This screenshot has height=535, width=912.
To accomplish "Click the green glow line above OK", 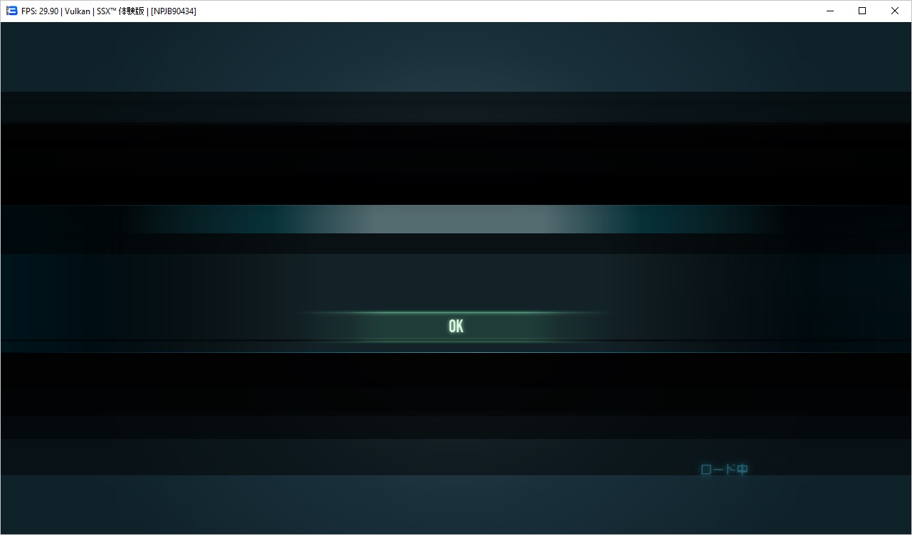I will pos(455,312).
